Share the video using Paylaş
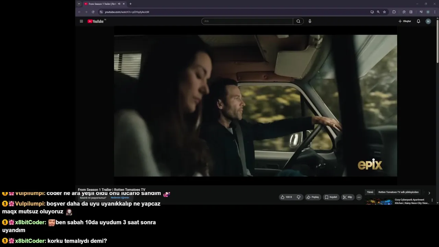 [312, 197]
